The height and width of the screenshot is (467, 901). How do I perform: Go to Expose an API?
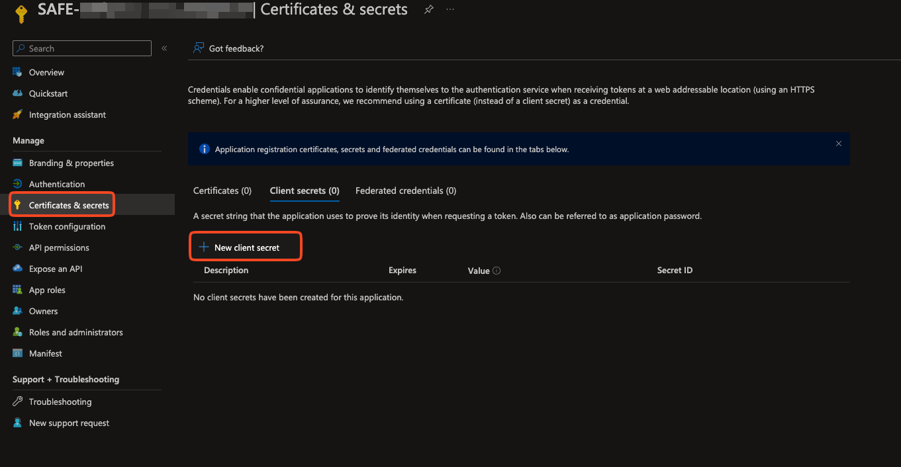[56, 269]
